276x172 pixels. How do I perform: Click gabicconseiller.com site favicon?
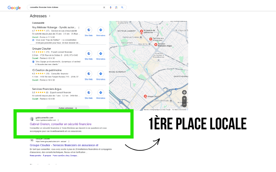click(32, 119)
